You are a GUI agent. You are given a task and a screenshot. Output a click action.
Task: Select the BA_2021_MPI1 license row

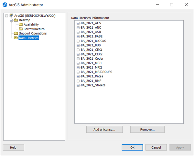(x=91, y=63)
